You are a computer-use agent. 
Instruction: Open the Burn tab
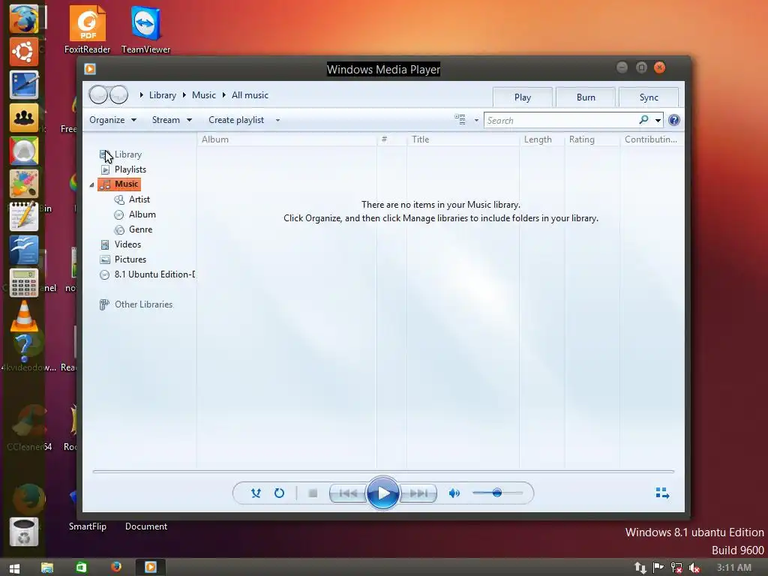tap(586, 97)
